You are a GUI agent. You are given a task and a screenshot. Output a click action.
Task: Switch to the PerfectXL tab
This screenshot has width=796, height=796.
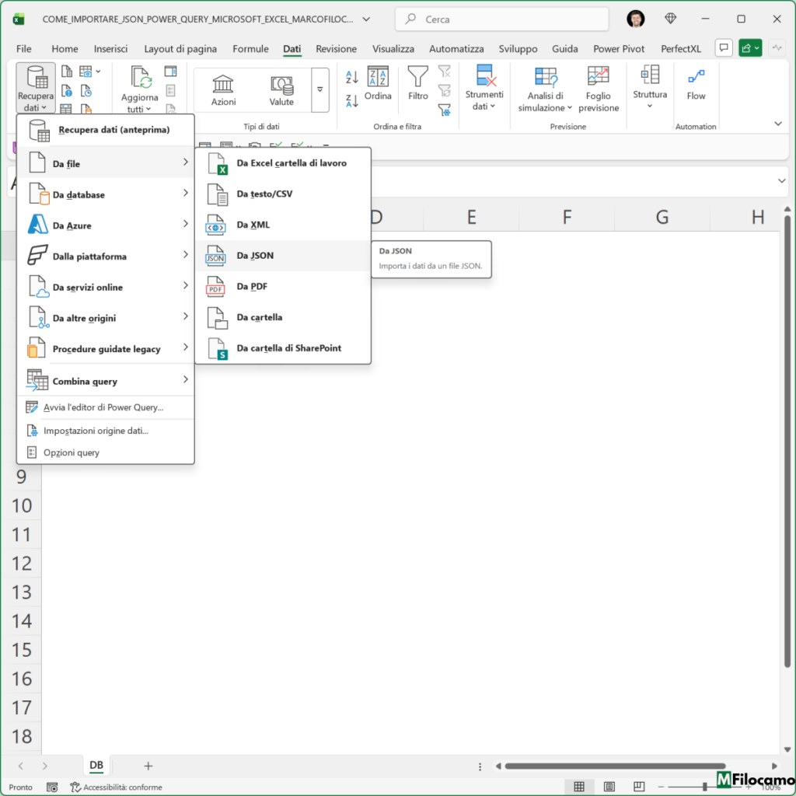(x=681, y=49)
